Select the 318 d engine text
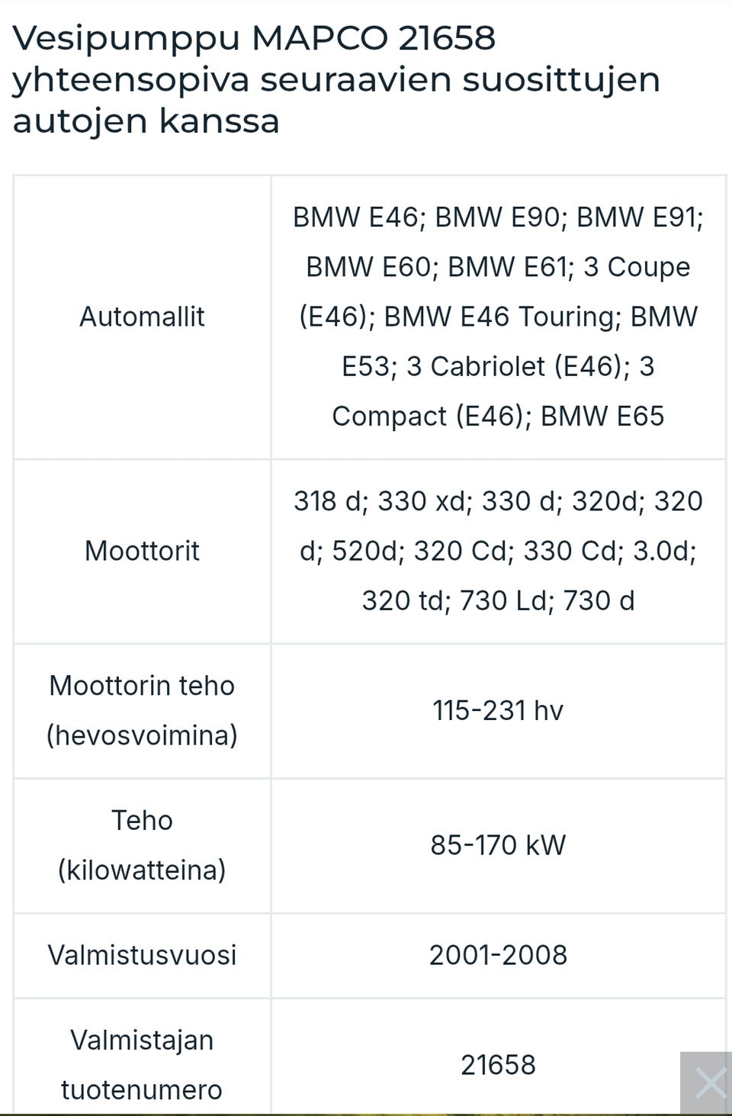The image size is (732, 1116). click(x=326, y=501)
